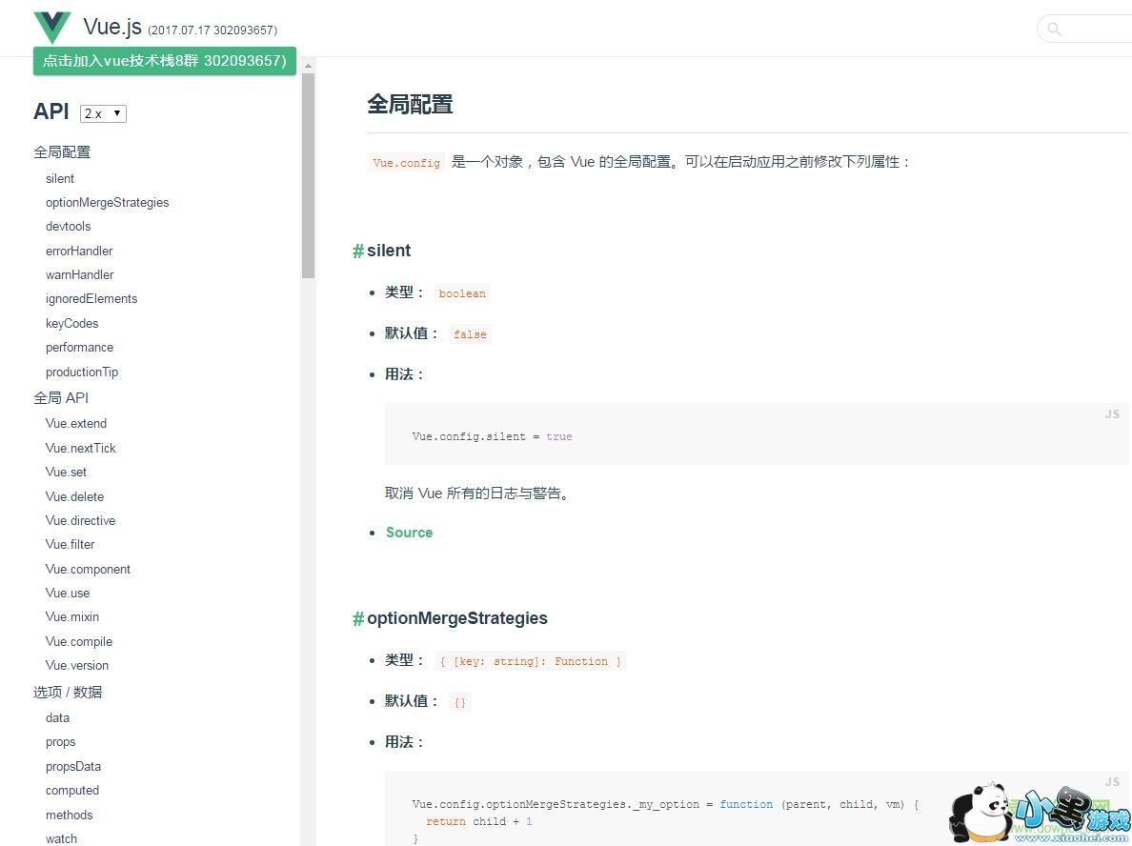Click the sidebar scrollbar thumb
The height and width of the screenshot is (846, 1132).
(x=309, y=175)
